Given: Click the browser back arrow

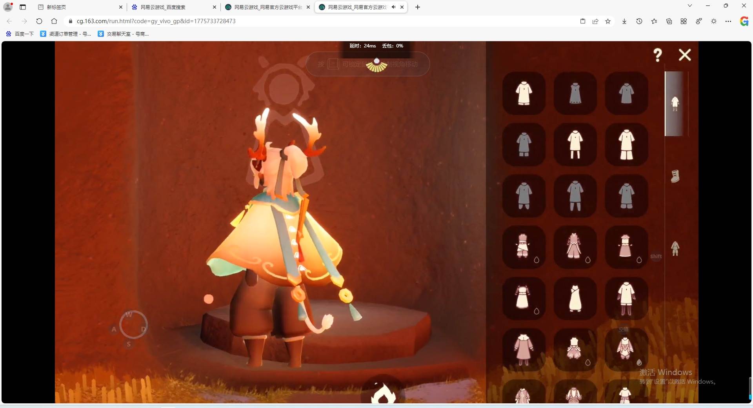Looking at the screenshot, I should click(9, 21).
